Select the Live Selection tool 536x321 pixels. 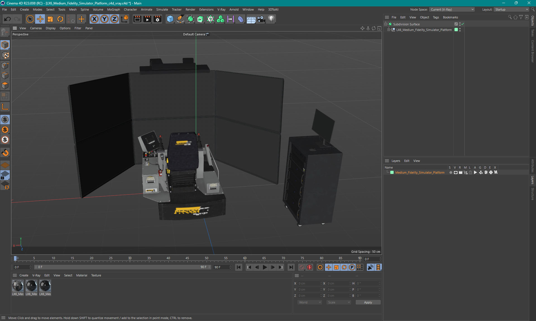30,19
